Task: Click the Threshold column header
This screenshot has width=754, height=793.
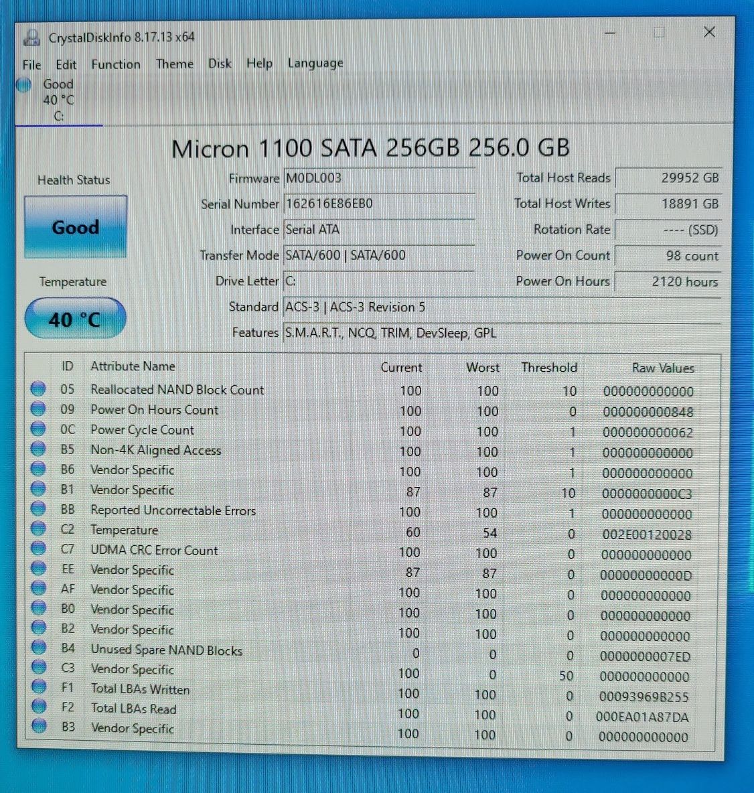Action: (549, 368)
